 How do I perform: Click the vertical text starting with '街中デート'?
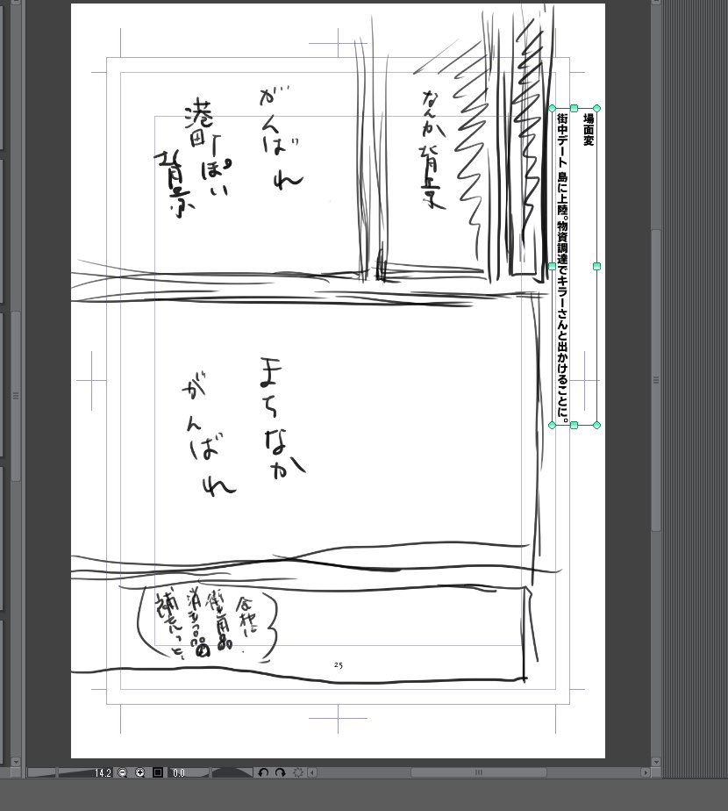click(x=562, y=268)
